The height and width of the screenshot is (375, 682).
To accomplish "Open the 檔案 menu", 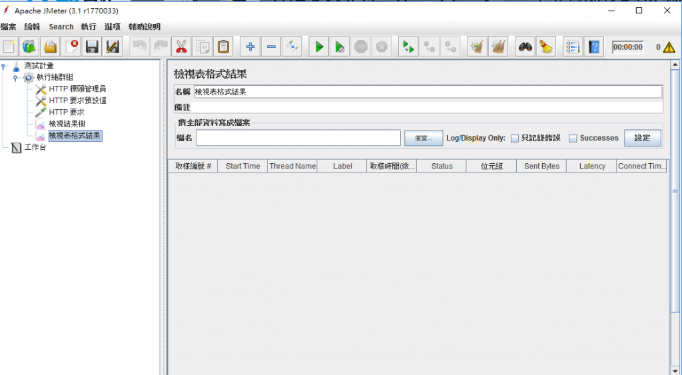I will click(x=8, y=27).
